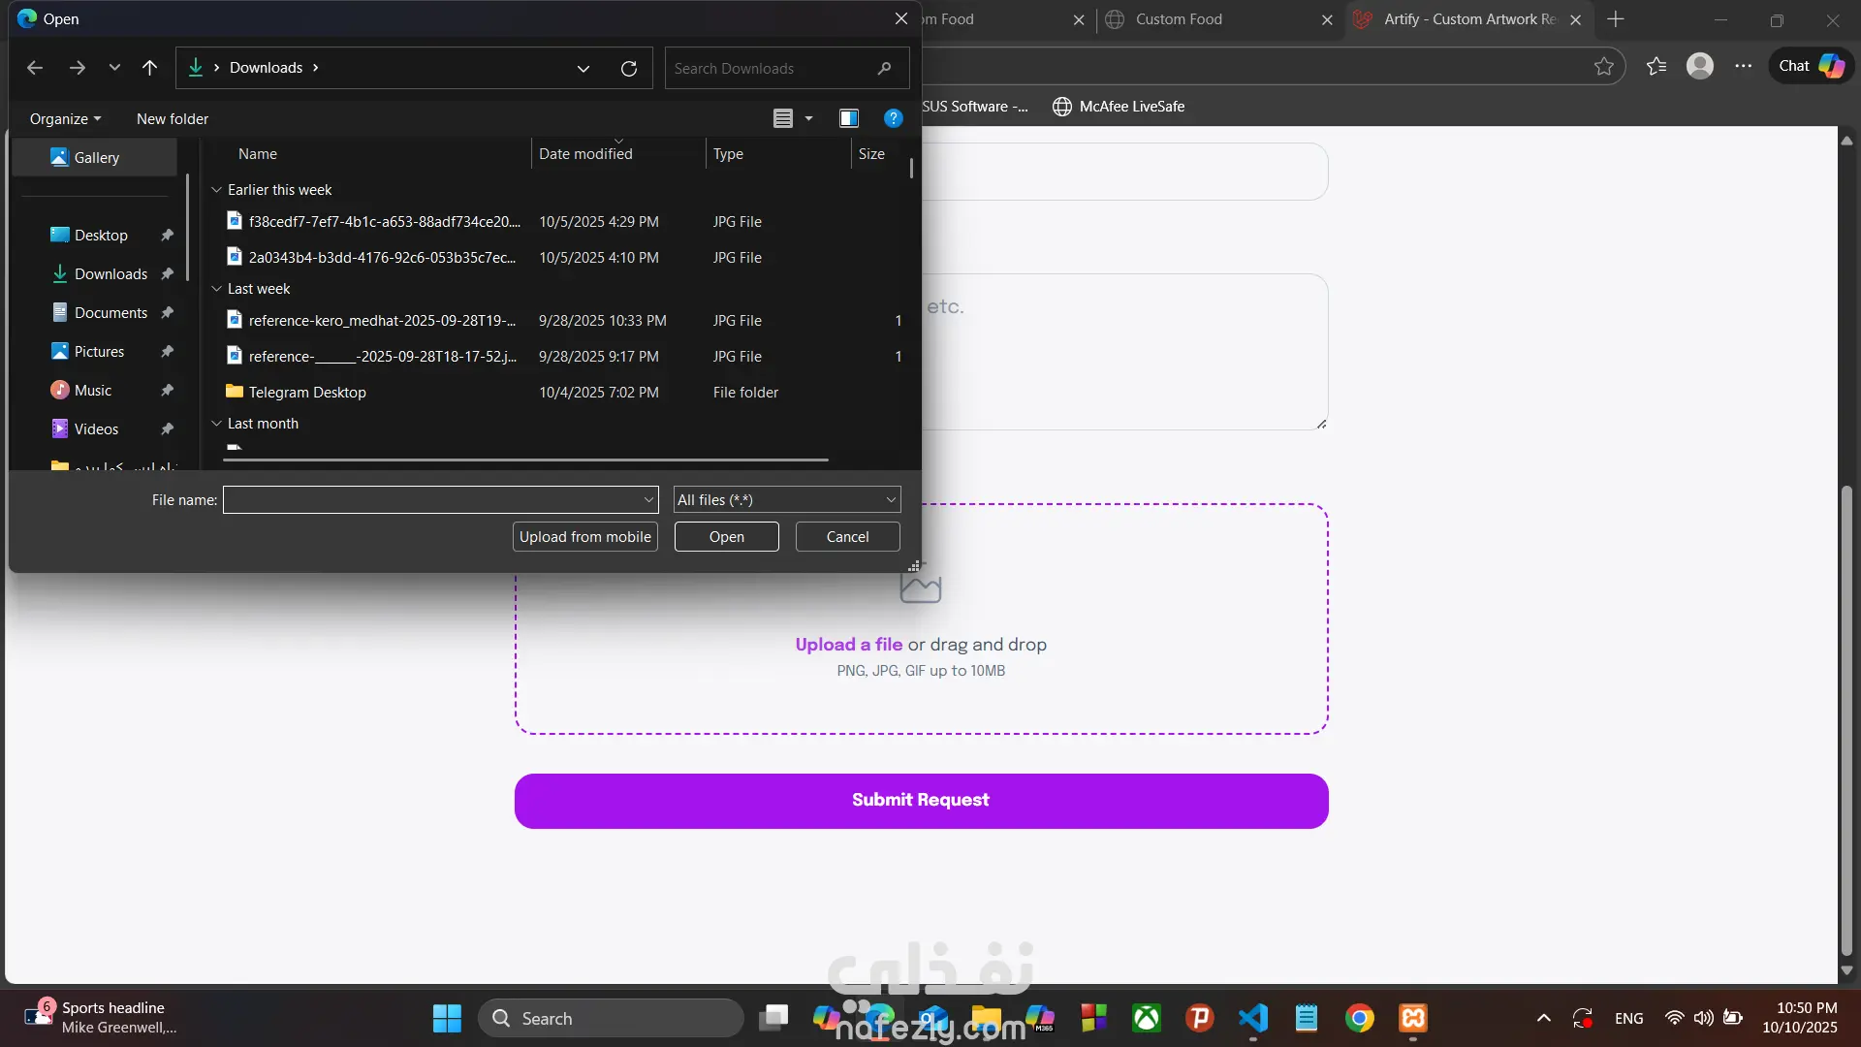Click the horizontal scrollbar in file list
Image resolution: width=1861 pixels, height=1047 pixels.
pos(525,460)
